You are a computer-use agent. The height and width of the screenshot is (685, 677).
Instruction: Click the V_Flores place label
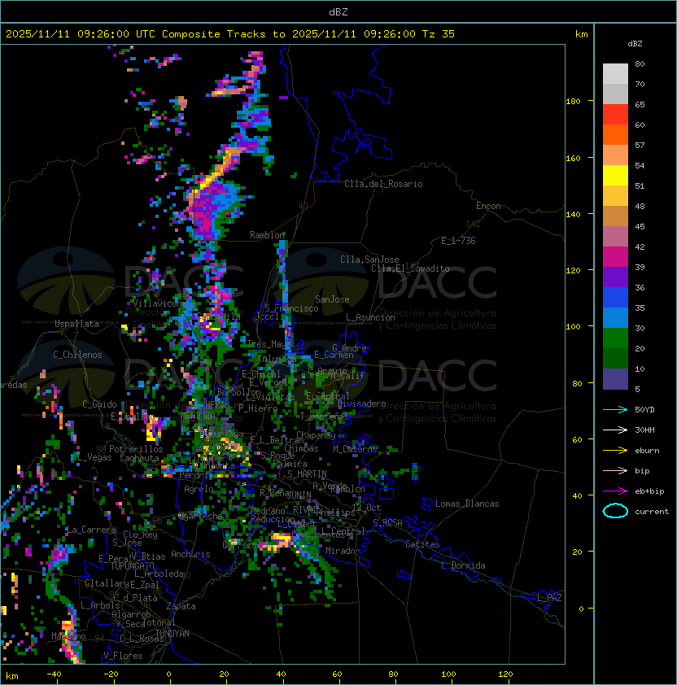pos(123,656)
